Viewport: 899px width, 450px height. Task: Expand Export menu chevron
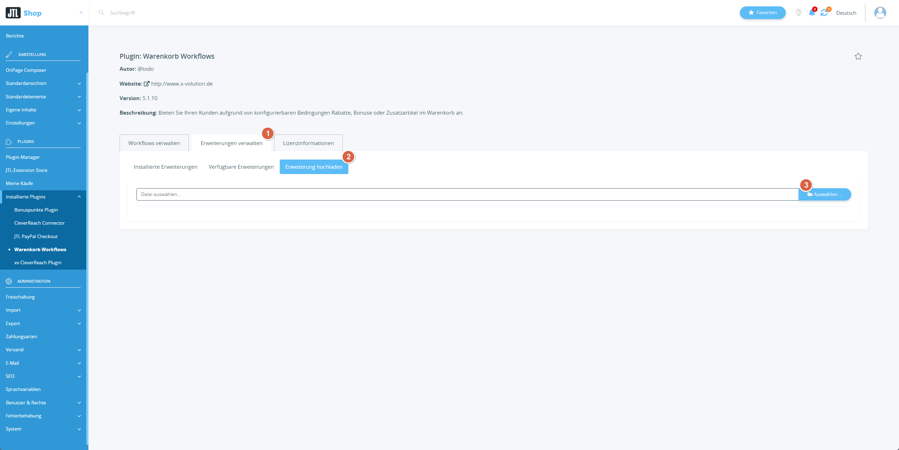pyautogui.click(x=79, y=323)
